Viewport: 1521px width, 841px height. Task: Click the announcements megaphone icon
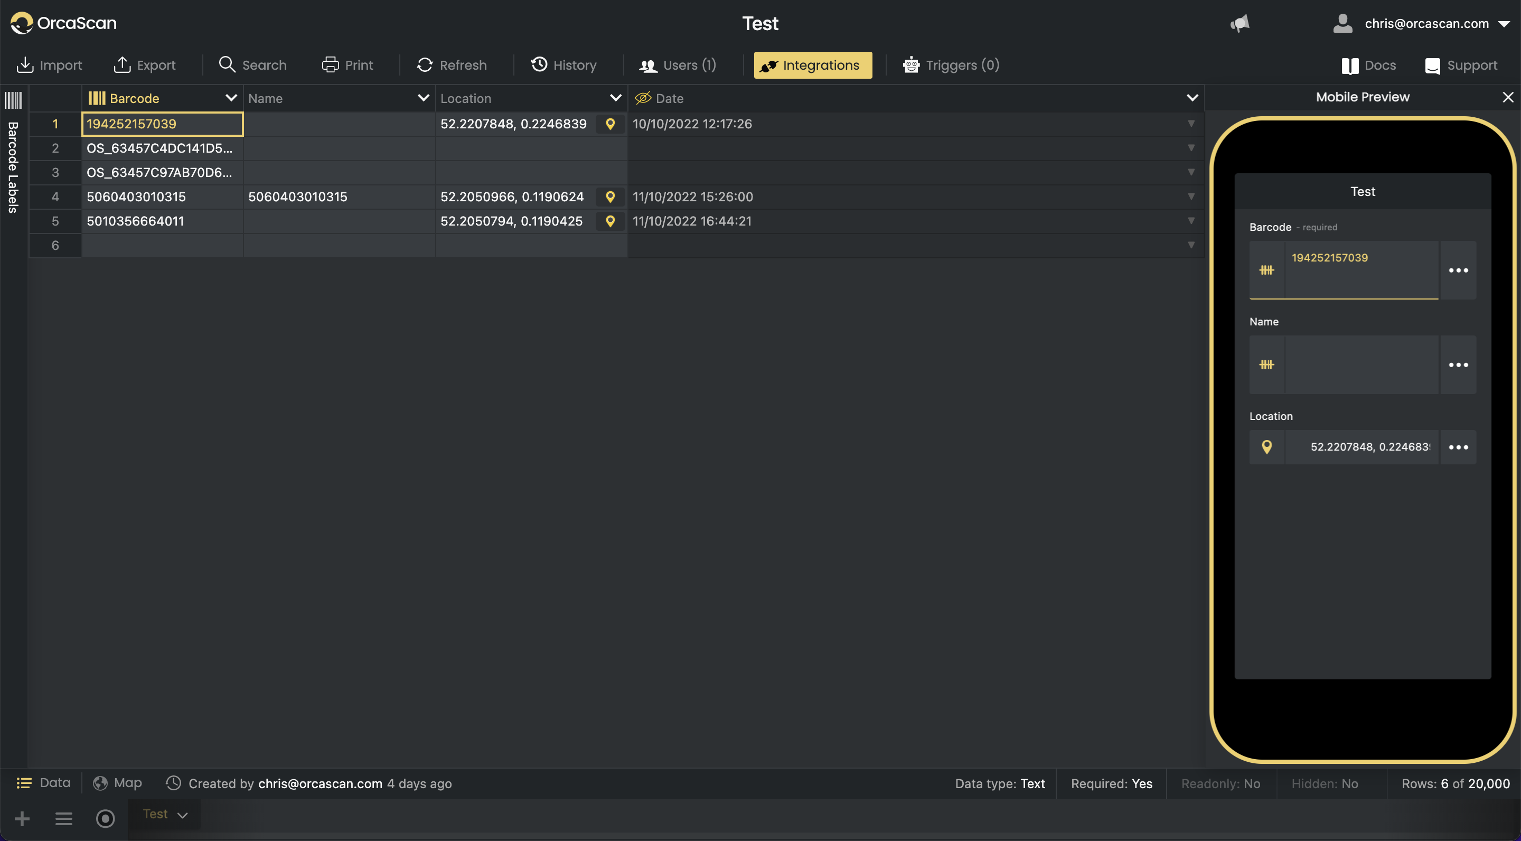1240,24
